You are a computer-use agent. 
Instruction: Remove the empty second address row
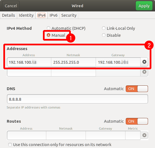144,72
